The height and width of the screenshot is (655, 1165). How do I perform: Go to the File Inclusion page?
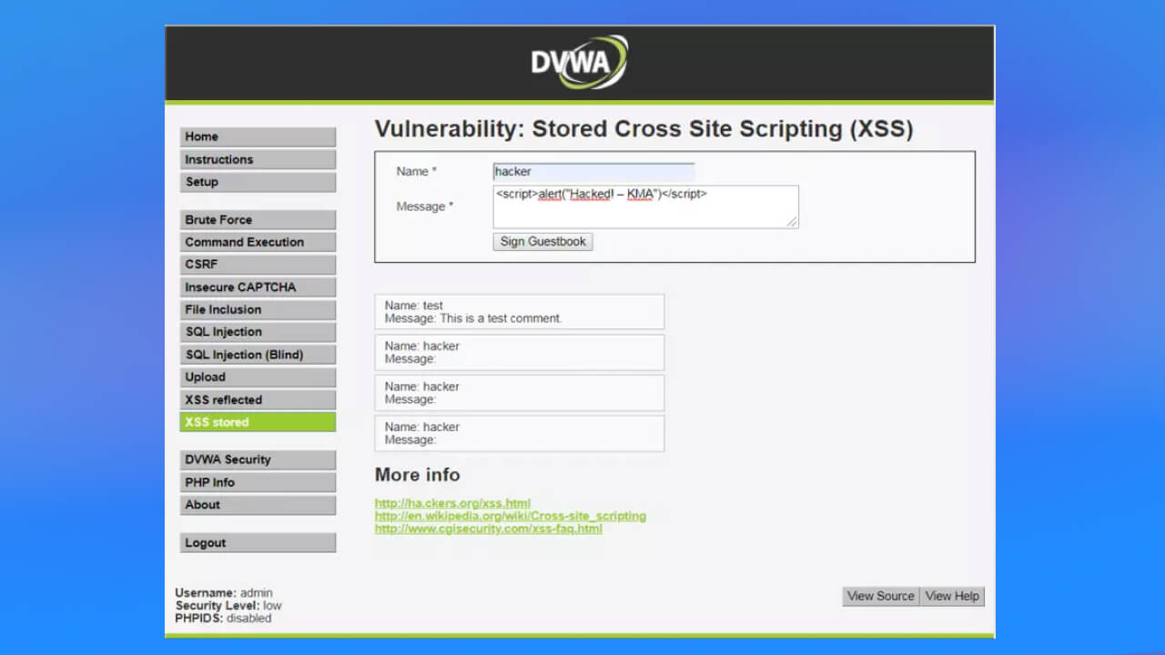click(258, 309)
